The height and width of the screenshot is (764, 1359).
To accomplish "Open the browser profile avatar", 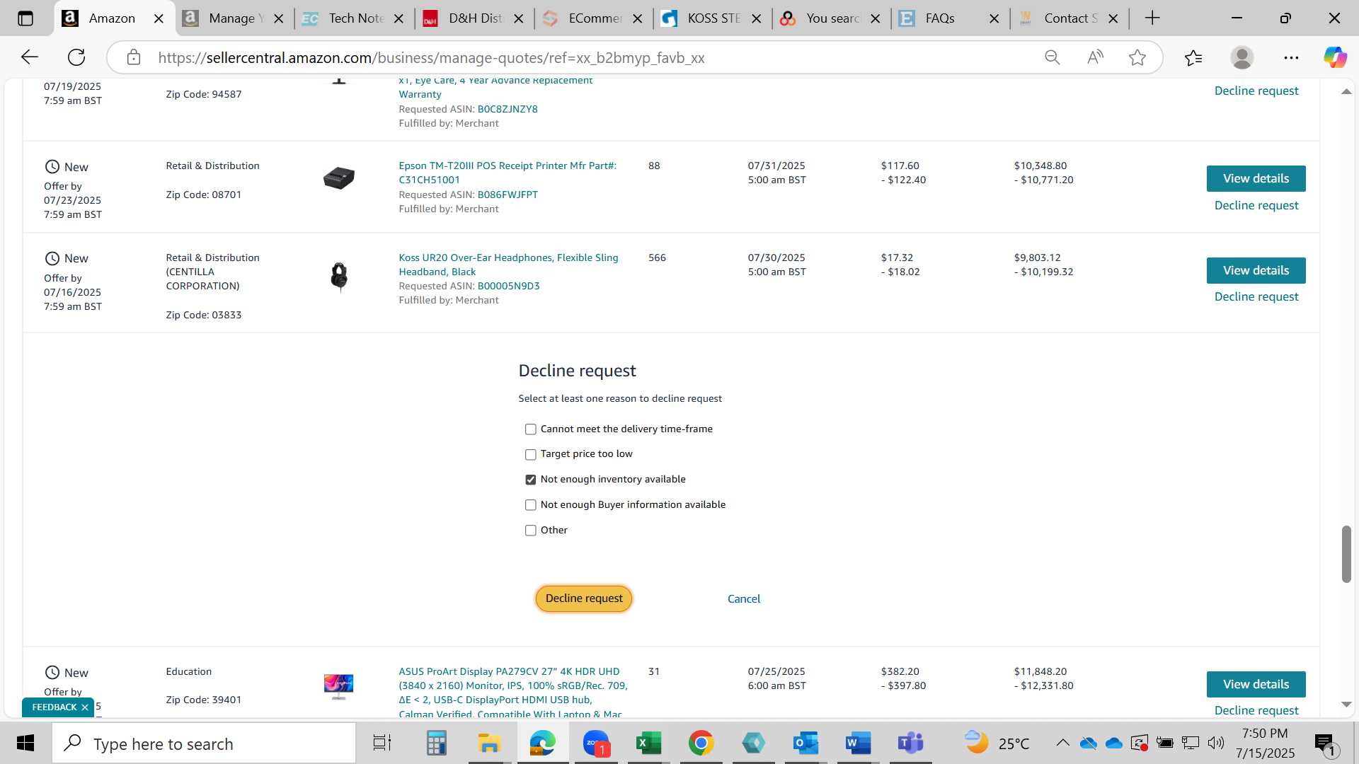I will pos(1242,57).
